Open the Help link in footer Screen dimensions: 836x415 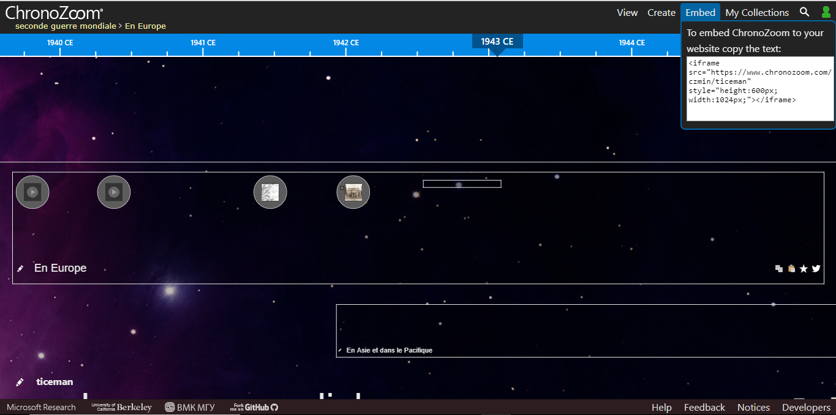tap(661, 407)
